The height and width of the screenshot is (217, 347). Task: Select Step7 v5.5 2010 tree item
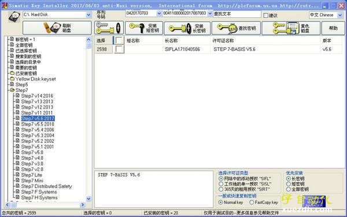point(38,124)
